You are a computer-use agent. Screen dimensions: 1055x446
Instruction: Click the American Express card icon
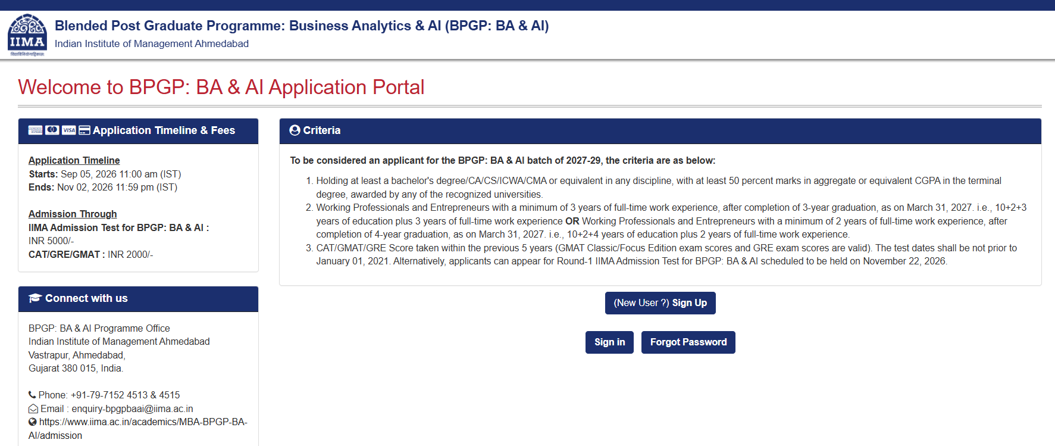[x=36, y=130]
